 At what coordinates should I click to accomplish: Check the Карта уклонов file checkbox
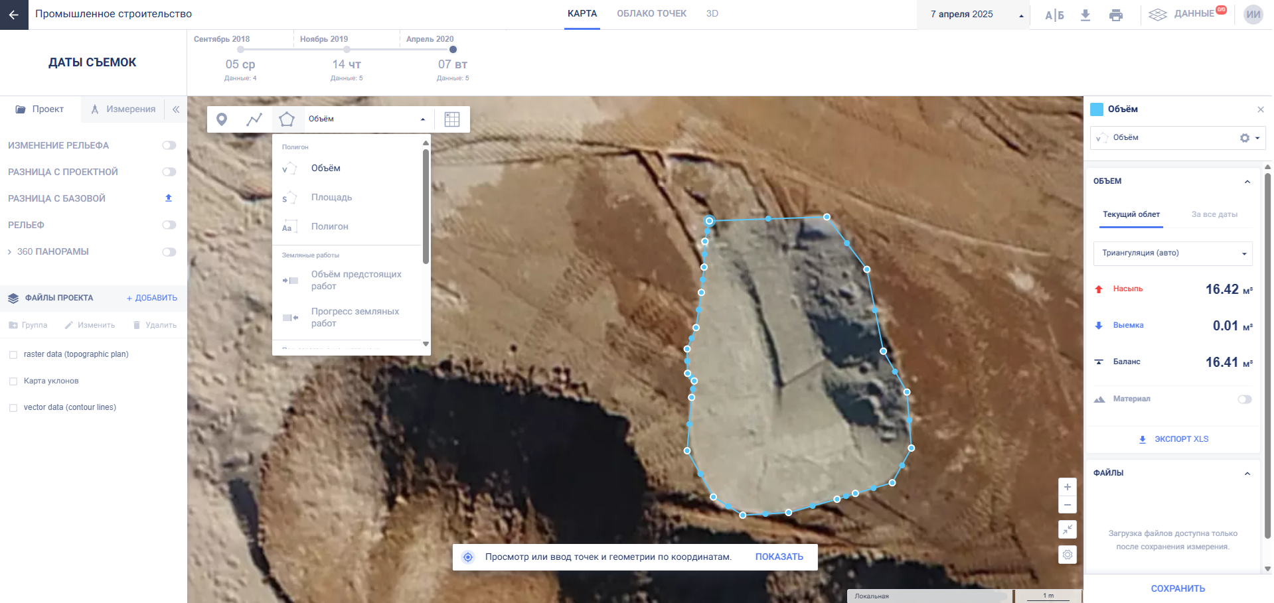pyautogui.click(x=13, y=381)
